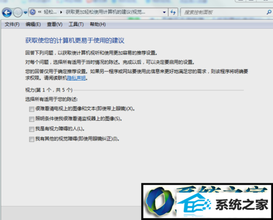Click the heading 获取使您的计算机更易于使用的建议
The image size is (273, 220).
click(75, 41)
